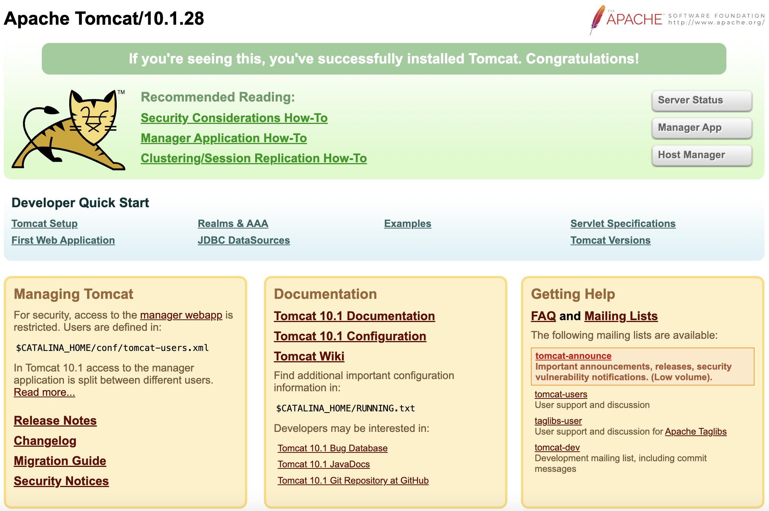
Task: Read the Release Notes
Action: [x=55, y=421]
